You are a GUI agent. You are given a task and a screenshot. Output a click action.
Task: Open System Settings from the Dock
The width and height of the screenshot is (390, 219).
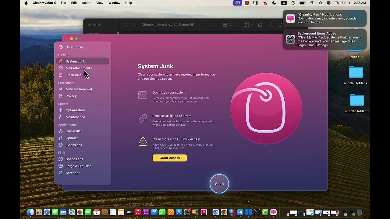(187, 212)
